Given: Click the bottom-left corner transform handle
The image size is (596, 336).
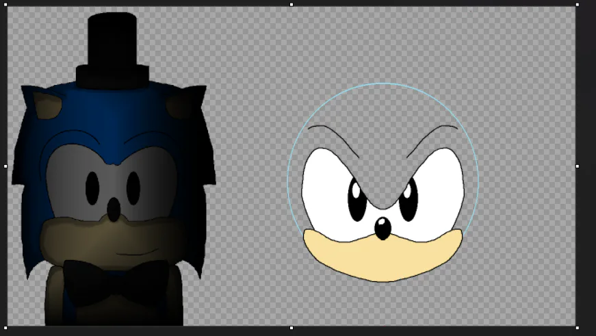Looking at the screenshot, I should point(5,328).
